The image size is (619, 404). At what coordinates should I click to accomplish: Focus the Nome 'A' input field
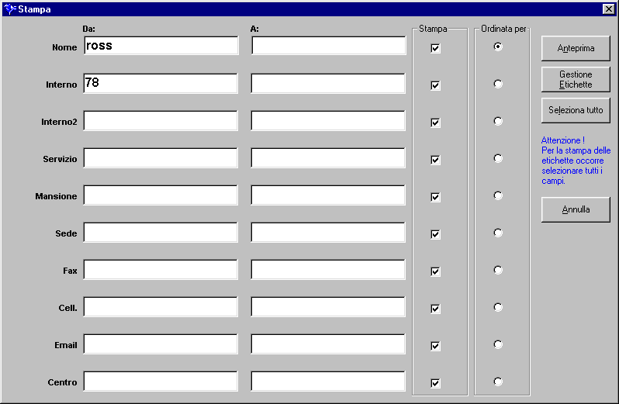328,46
